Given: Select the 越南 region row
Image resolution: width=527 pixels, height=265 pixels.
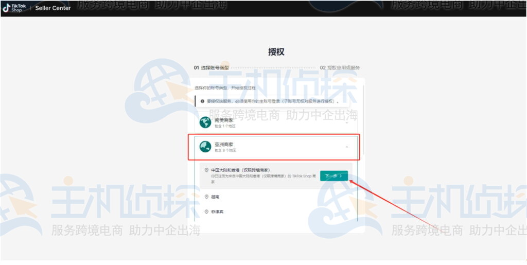Looking at the screenshot, I should (x=276, y=197).
